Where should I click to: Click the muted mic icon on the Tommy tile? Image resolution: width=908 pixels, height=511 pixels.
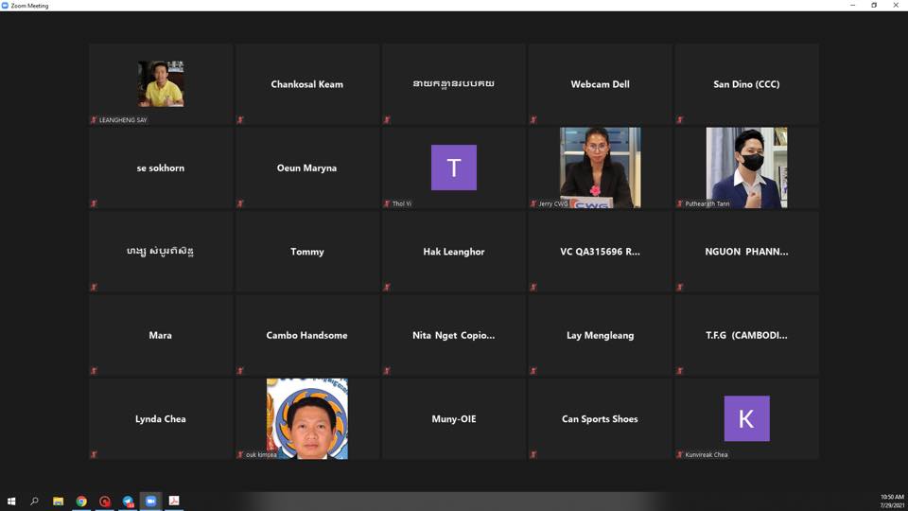(x=240, y=287)
